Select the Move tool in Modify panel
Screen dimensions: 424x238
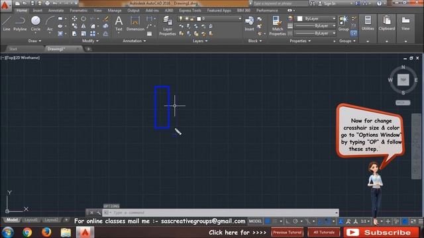[x=74, y=19]
